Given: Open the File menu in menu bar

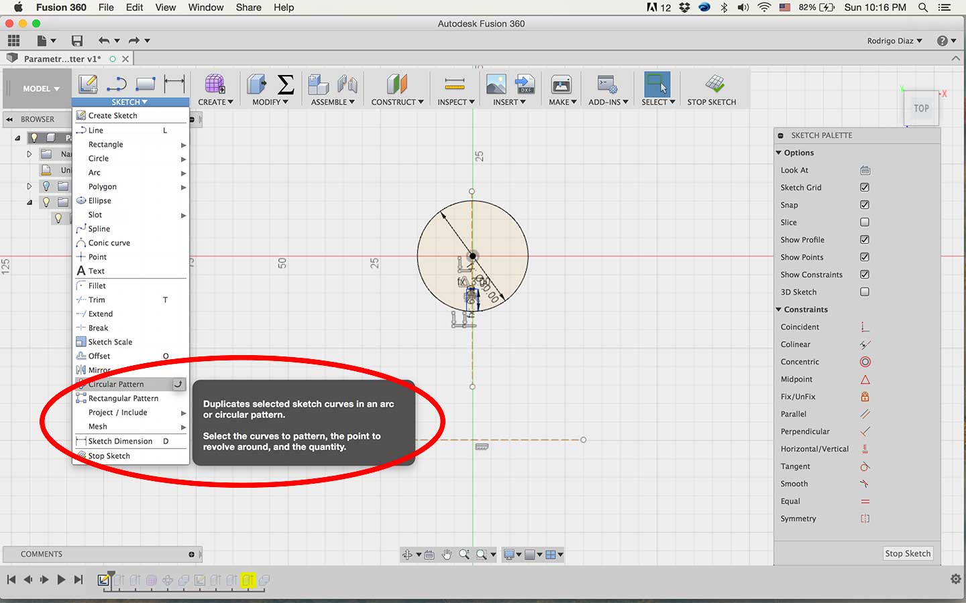Looking at the screenshot, I should tap(106, 7).
